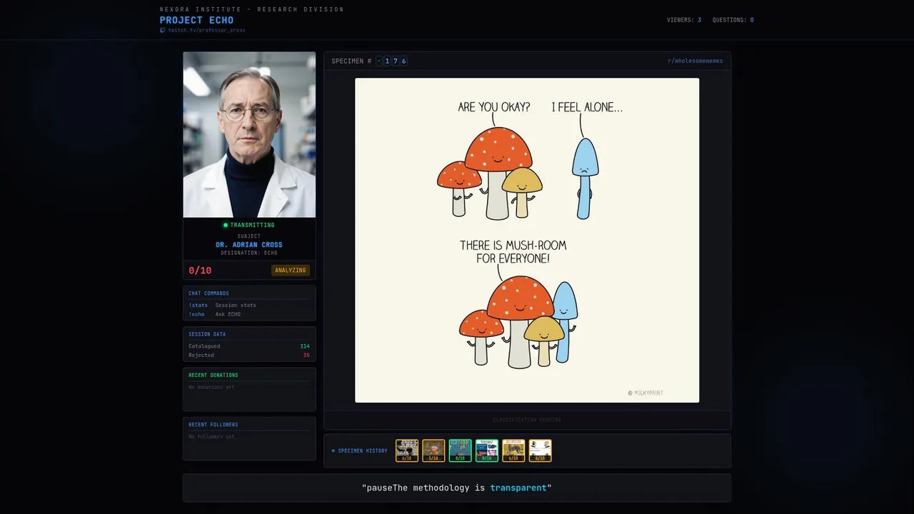Open second green-bordered 8/10 history thumbnail
This screenshot has height=514, width=914.
point(487,450)
